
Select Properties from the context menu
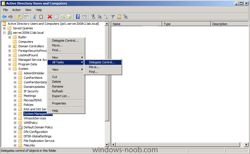[66, 103]
